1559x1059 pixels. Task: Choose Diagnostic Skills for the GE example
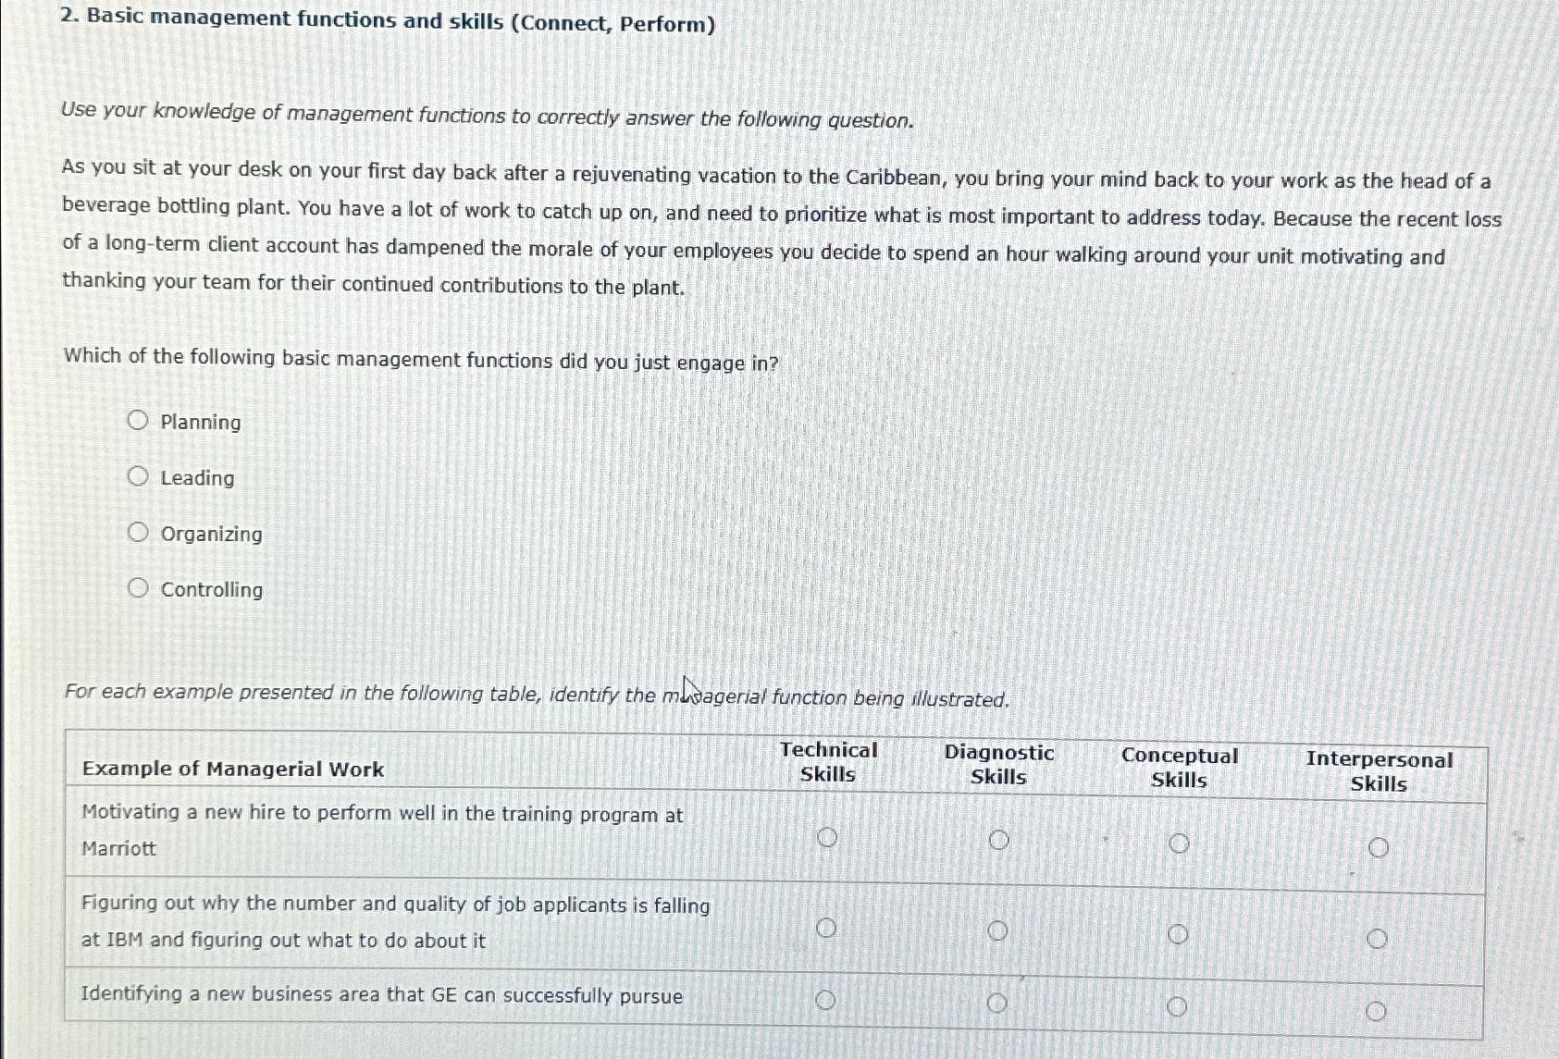[997, 1001]
